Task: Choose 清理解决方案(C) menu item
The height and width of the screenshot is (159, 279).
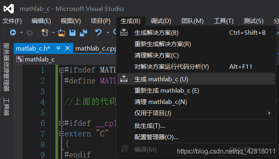Action: pos(196,55)
